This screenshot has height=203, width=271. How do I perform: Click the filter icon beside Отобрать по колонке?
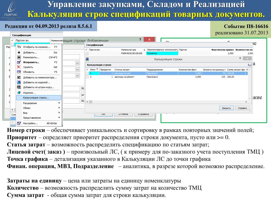19,47
